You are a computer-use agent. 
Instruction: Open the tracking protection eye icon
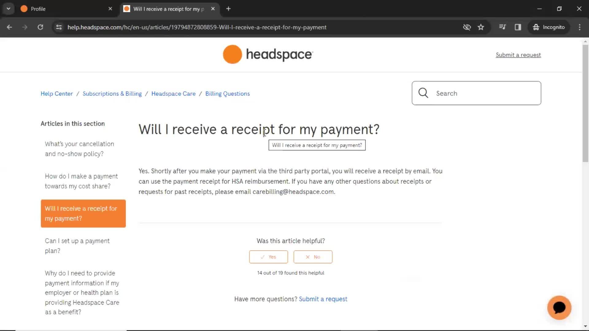467,27
